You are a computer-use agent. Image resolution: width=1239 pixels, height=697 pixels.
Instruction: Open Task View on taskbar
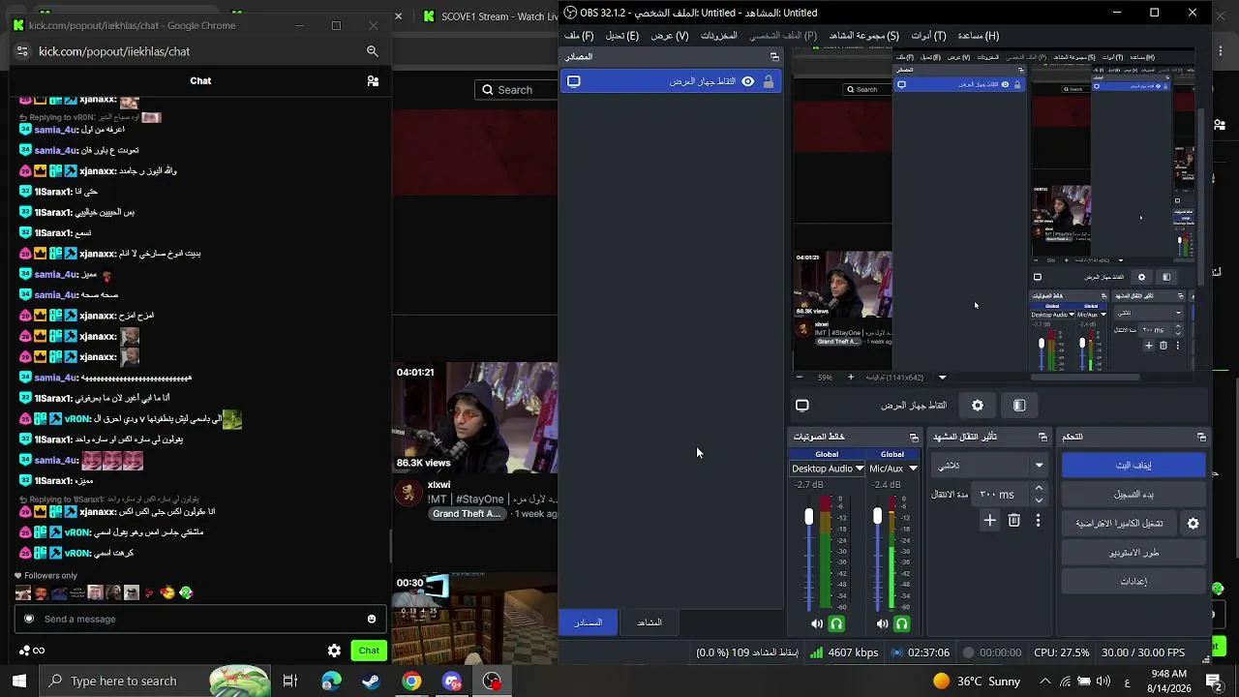(x=289, y=682)
